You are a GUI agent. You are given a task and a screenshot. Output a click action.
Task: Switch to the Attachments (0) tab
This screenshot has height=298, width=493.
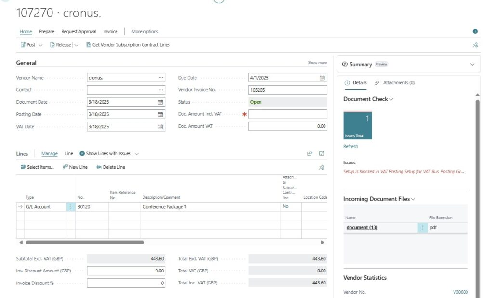tap(395, 83)
